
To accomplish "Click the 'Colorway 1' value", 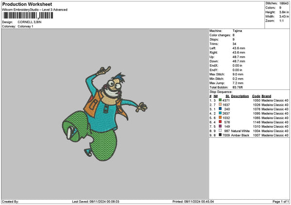I will tap(25, 27).
